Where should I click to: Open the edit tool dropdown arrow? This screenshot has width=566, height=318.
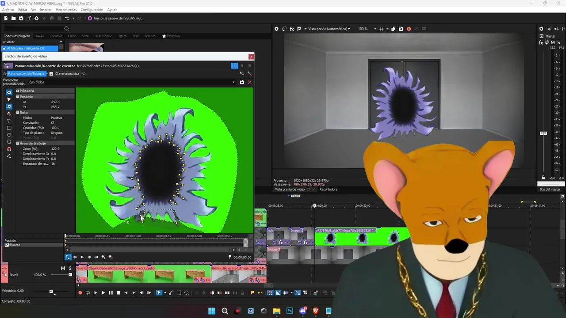(x=165, y=292)
